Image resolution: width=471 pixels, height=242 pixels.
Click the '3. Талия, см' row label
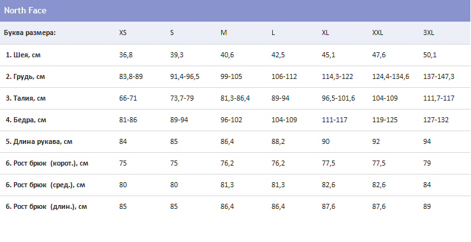click(x=25, y=98)
